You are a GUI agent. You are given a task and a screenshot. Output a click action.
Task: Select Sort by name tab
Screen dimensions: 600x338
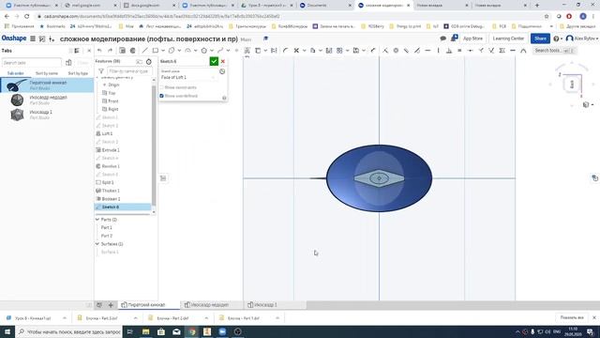pyautogui.click(x=47, y=73)
